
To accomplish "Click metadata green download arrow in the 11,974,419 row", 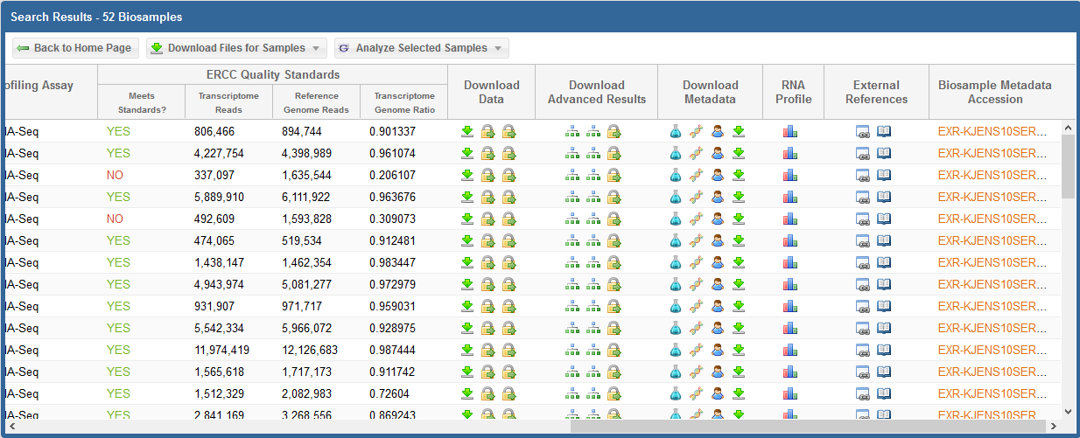I will point(739,351).
